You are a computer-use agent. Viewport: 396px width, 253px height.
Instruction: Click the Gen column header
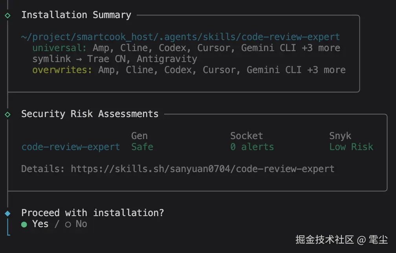coord(139,136)
